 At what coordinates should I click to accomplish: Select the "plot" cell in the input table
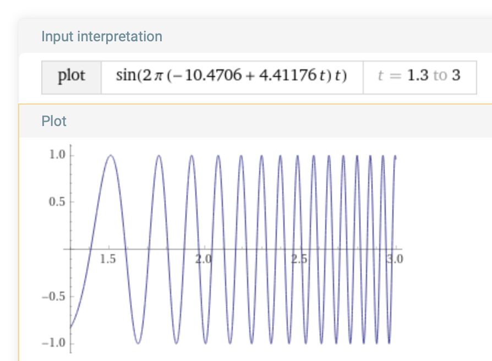click(x=72, y=75)
